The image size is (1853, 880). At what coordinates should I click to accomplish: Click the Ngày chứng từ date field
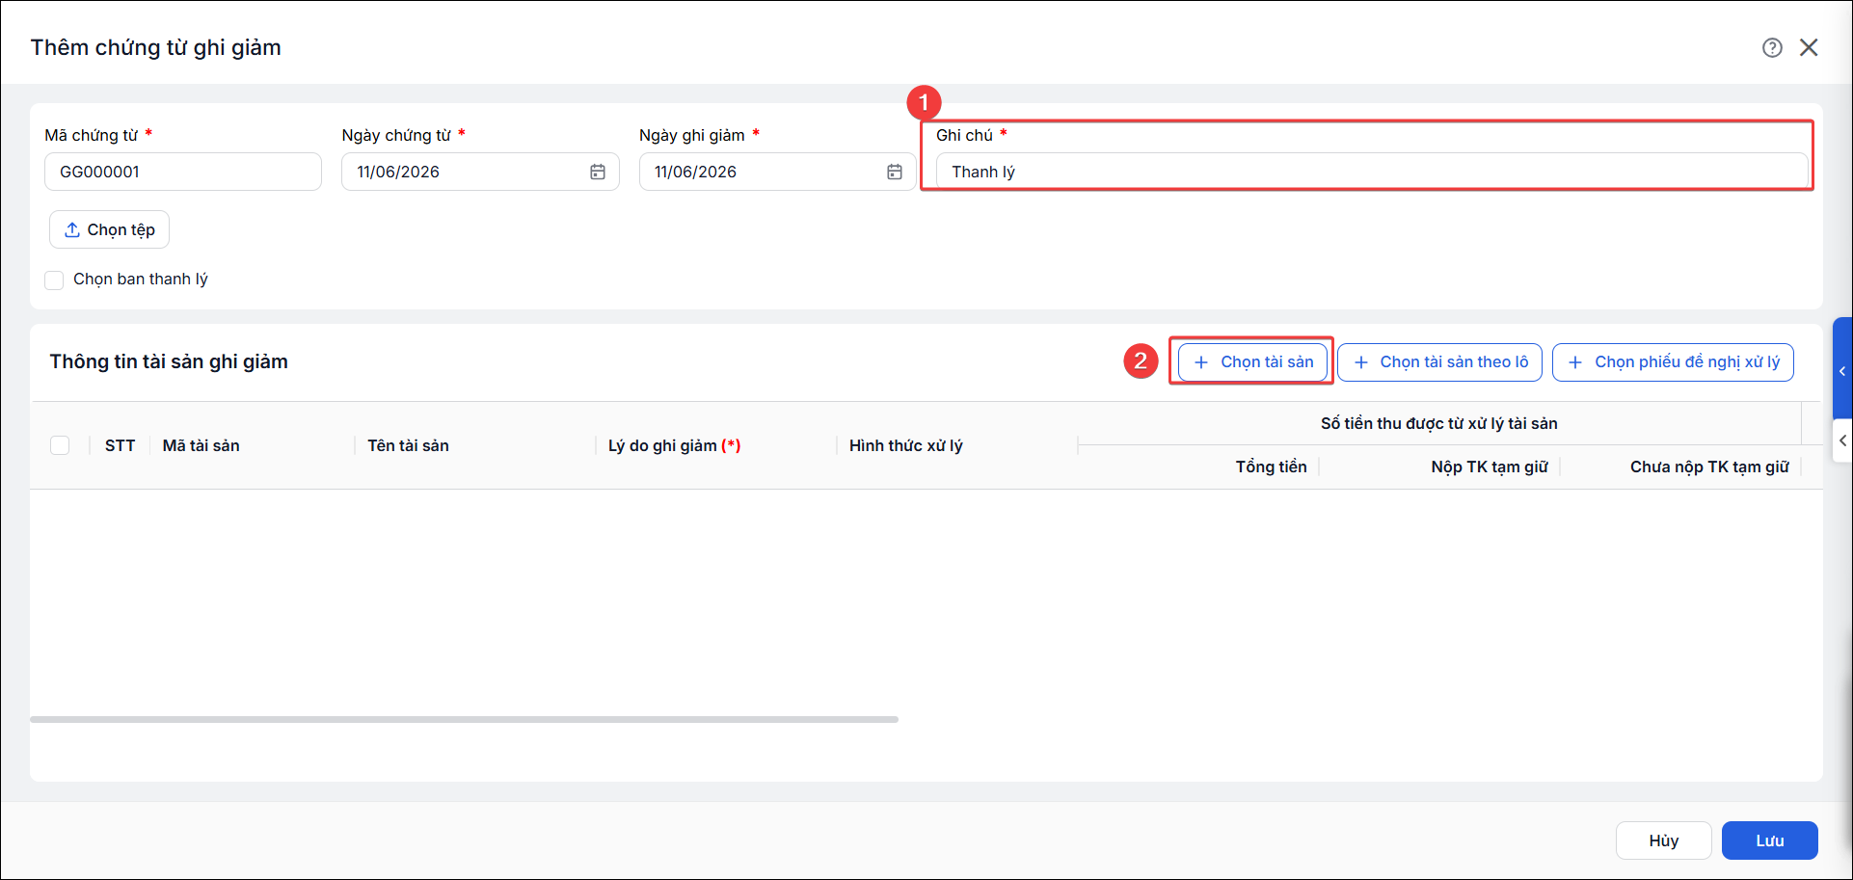(x=480, y=172)
